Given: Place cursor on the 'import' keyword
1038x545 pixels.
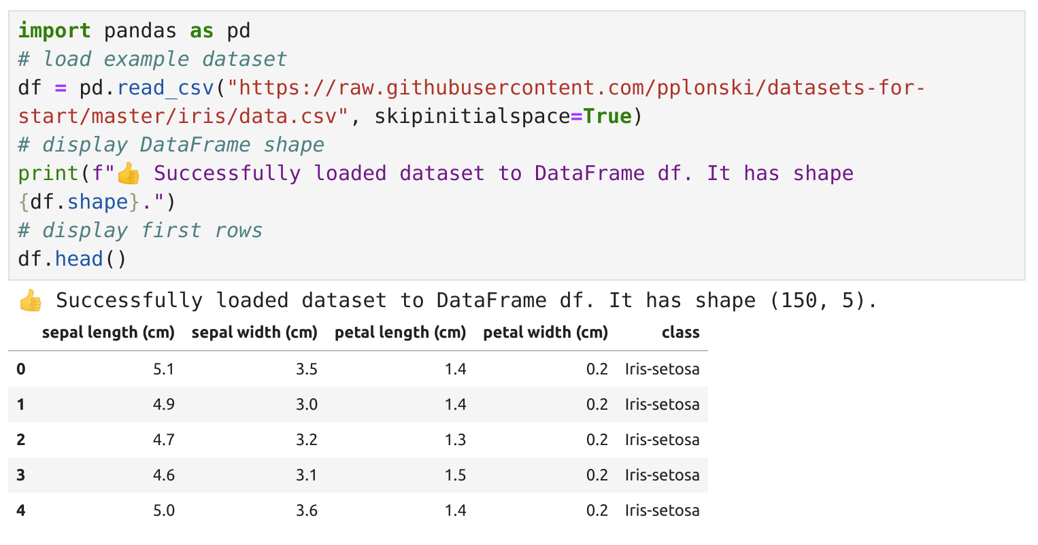Looking at the screenshot, I should (54, 31).
